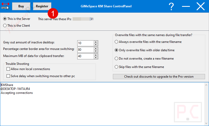Choose 'Only overwrite files with older date/time'
The width and height of the screenshot is (209, 126).
145,50
